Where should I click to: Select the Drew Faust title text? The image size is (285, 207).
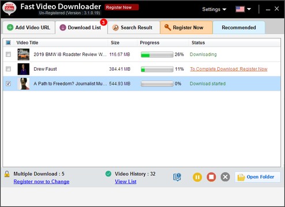coord(45,69)
